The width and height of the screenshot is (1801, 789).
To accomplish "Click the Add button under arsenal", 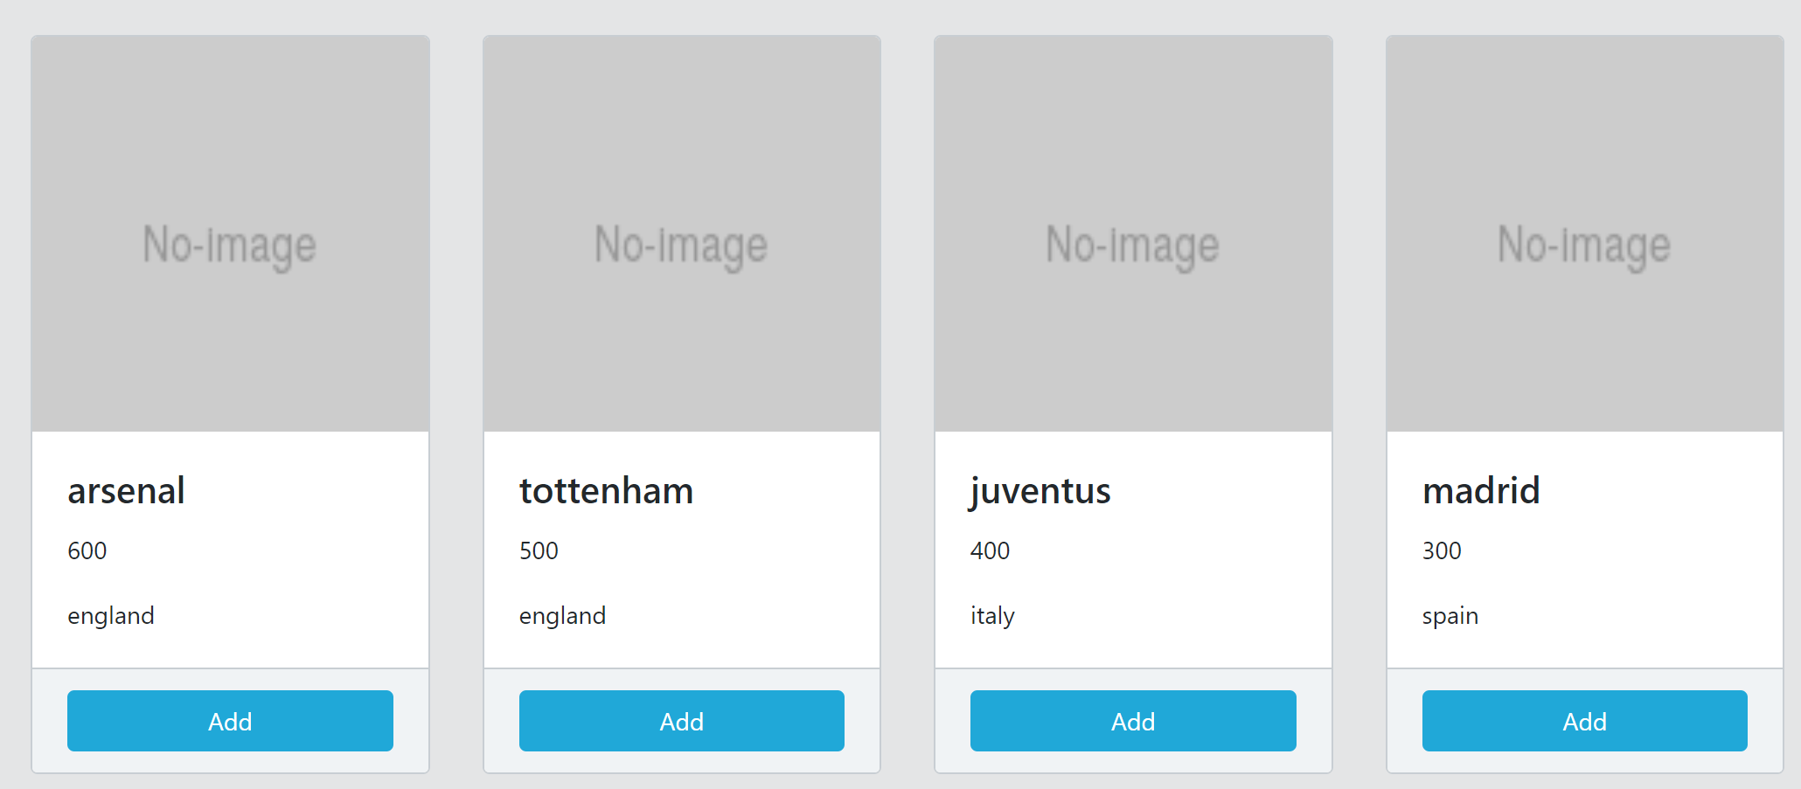I will [x=229, y=721].
